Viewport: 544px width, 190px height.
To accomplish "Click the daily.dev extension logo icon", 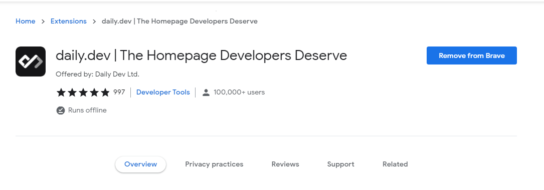I will [x=31, y=61].
